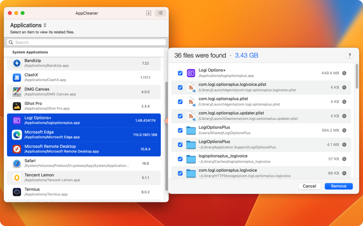The image size is (363, 226).
Task: Select the Tencent Lemon row
Action: pyautogui.click(x=84, y=177)
